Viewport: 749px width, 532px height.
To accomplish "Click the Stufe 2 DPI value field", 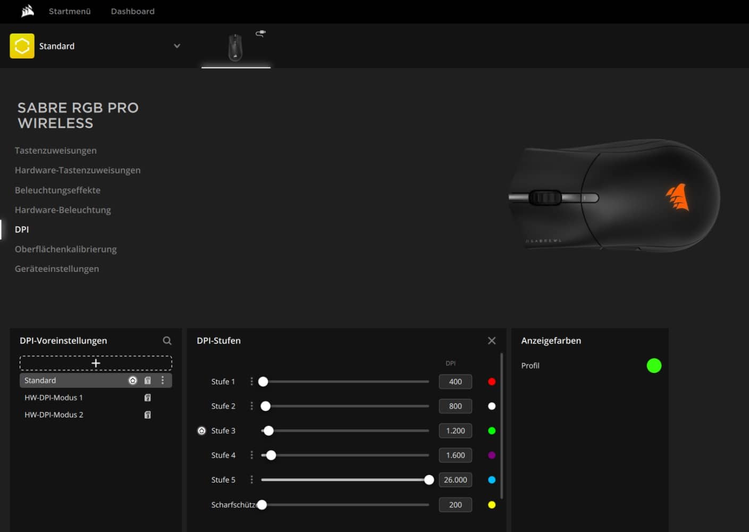I will [455, 406].
